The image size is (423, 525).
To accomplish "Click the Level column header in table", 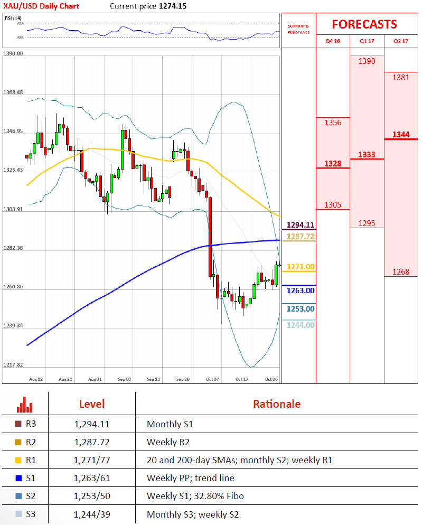I will pyautogui.click(x=92, y=404).
